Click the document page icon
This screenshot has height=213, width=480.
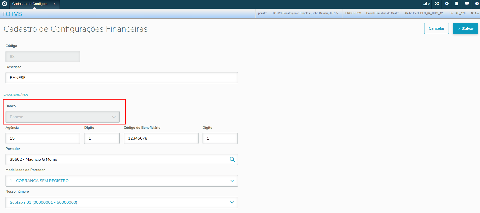(457, 4)
